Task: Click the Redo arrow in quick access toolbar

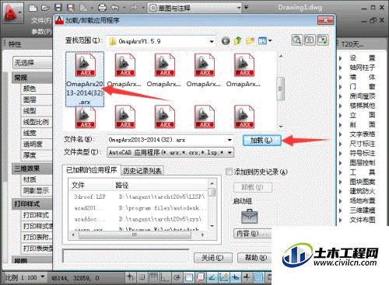Action: [134, 8]
